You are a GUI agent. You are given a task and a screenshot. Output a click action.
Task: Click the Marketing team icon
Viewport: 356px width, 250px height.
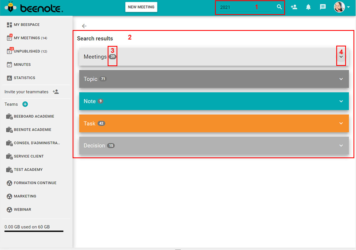pyautogui.click(x=9, y=196)
